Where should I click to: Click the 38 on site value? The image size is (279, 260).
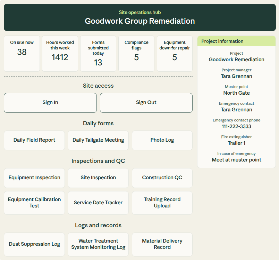(22, 52)
